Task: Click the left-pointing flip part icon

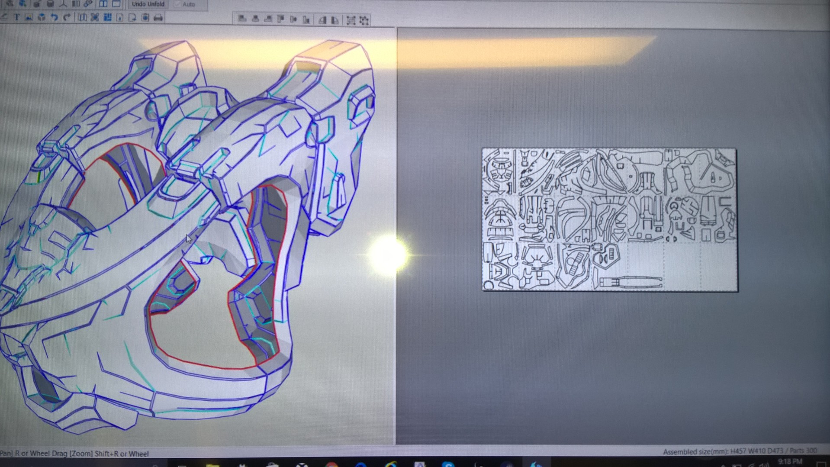Action: coord(322,20)
